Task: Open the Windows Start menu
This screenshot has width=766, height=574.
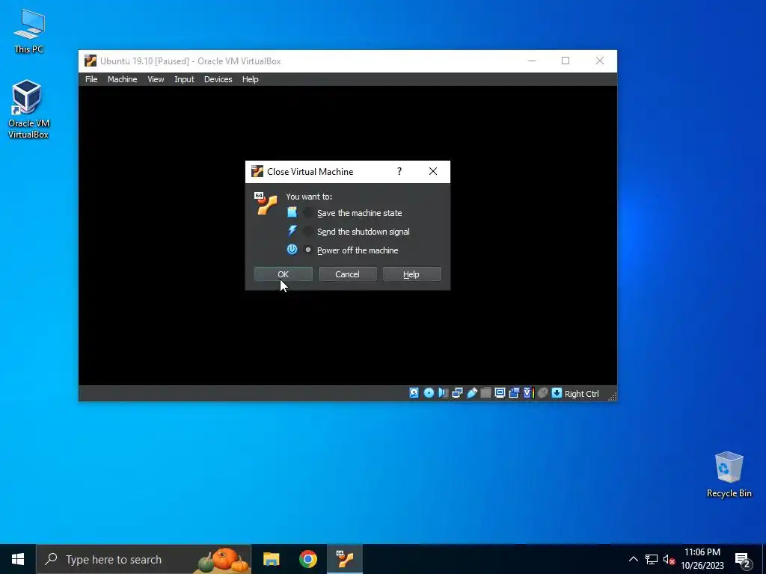Action: click(x=18, y=559)
